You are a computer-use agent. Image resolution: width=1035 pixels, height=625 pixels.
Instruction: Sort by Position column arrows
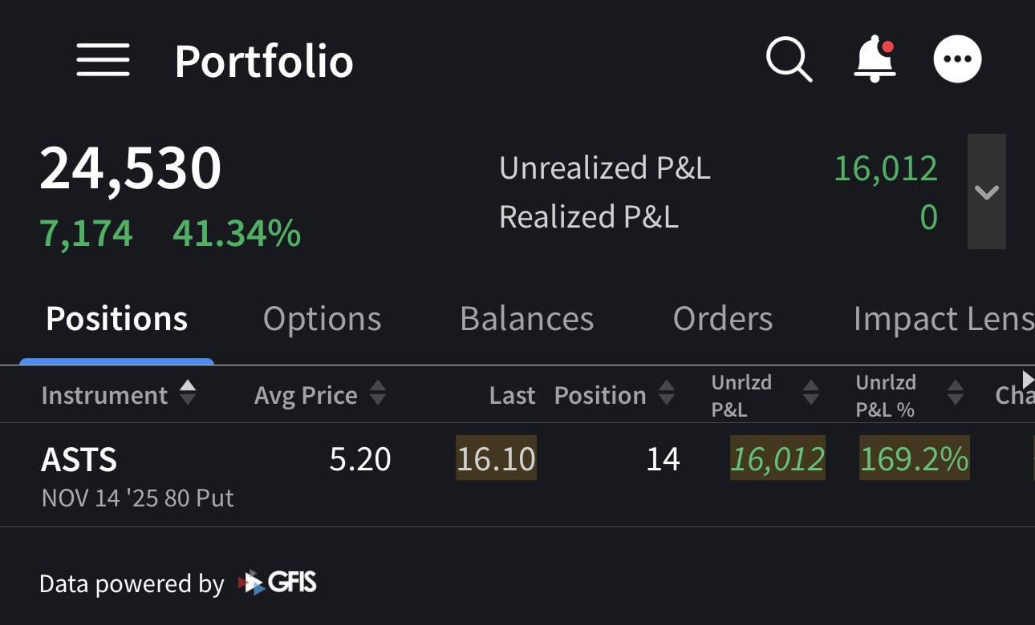[x=666, y=393]
